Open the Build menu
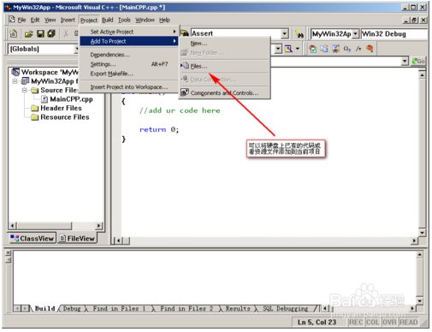Image resolution: width=432 pixels, height=332 pixels. [x=108, y=20]
